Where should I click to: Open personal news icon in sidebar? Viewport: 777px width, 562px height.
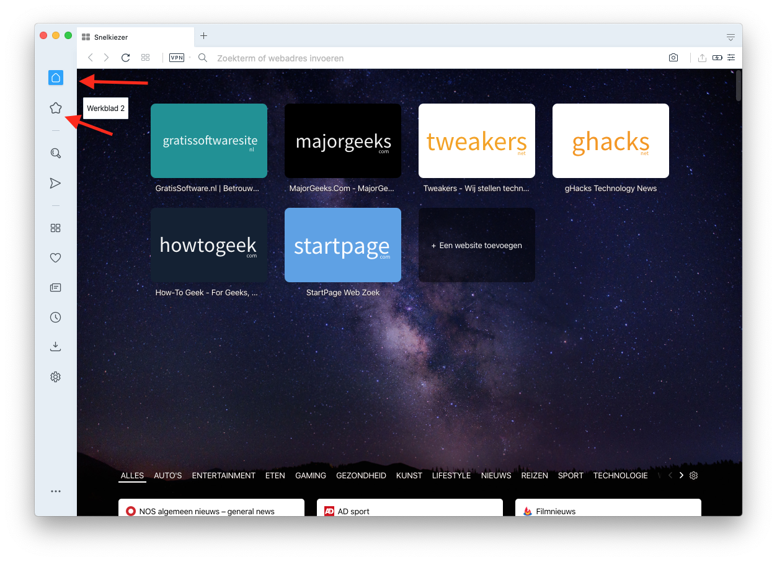56,288
